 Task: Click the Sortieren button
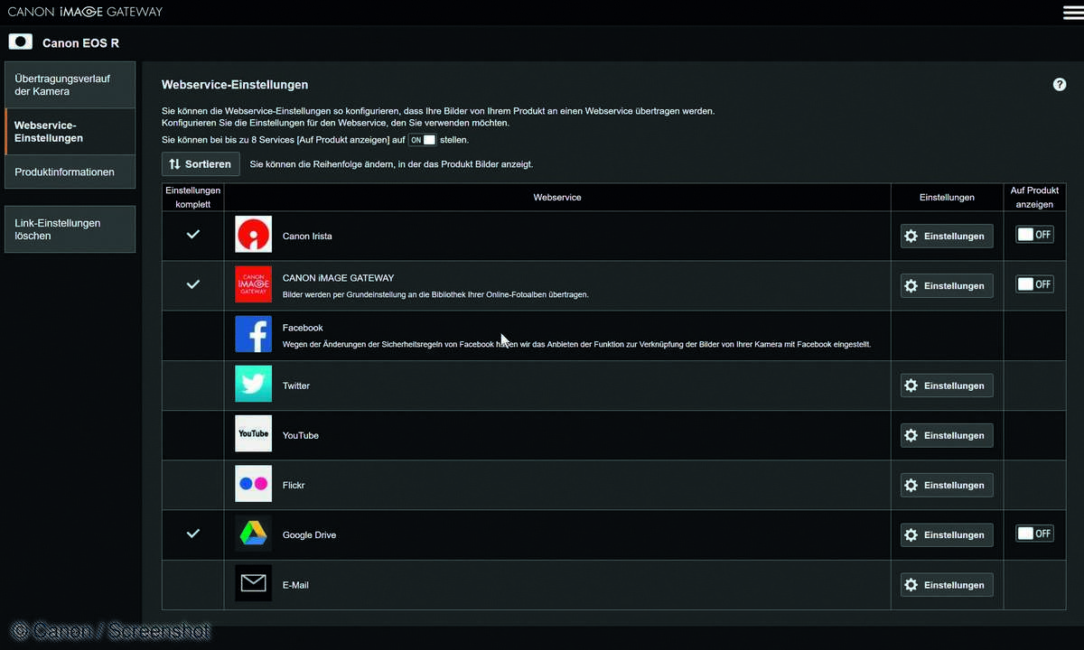(x=201, y=164)
